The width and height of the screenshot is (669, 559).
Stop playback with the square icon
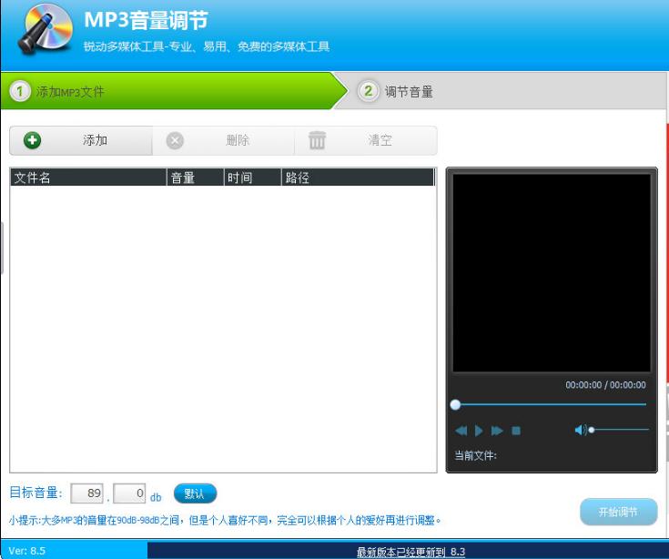click(516, 431)
